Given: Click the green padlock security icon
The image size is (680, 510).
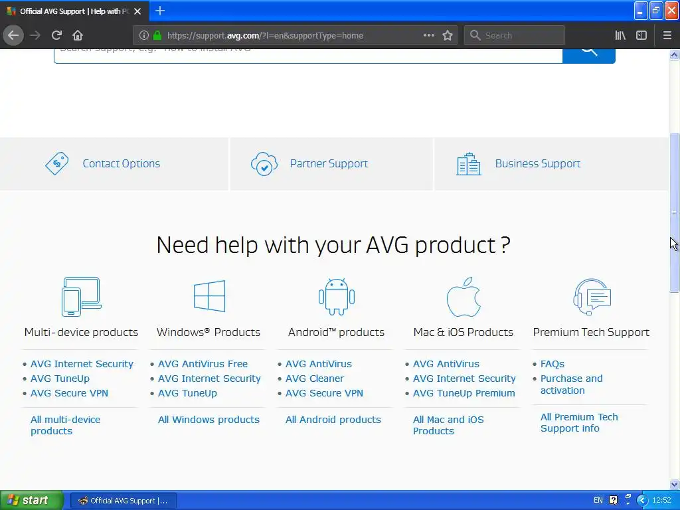Looking at the screenshot, I should (157, 36).
